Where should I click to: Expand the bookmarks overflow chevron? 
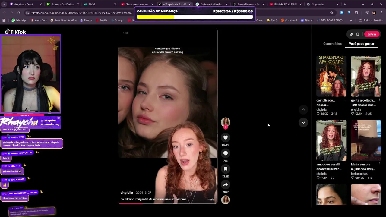point(351,20)
